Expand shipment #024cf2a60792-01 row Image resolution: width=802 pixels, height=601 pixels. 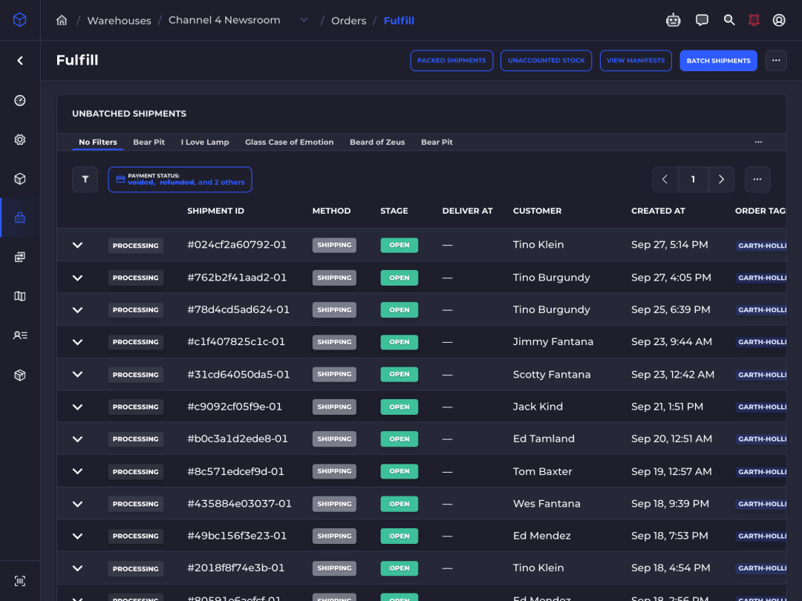tap(77, 246)
